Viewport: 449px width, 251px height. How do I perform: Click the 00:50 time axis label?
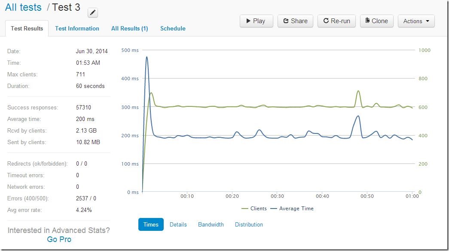point(367,196)
